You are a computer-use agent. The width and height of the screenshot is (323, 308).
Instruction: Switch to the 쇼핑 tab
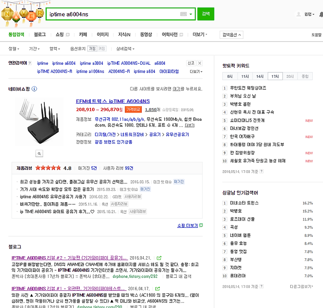tap(59, 35)
